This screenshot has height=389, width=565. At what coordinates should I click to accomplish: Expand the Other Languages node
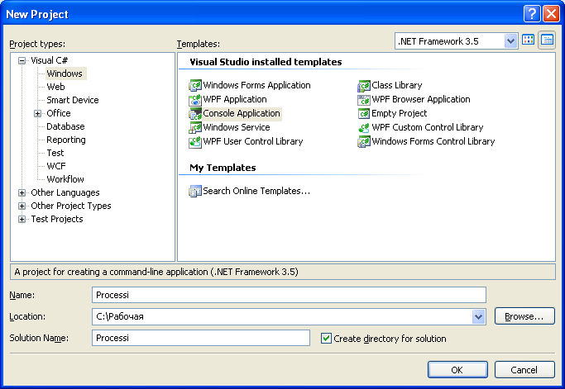tap(22, 193)
